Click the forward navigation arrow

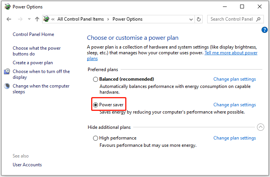pos(20,19)
